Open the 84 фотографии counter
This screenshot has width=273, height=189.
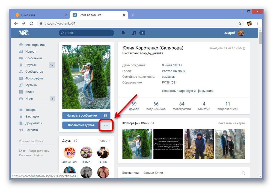(182, 106)
